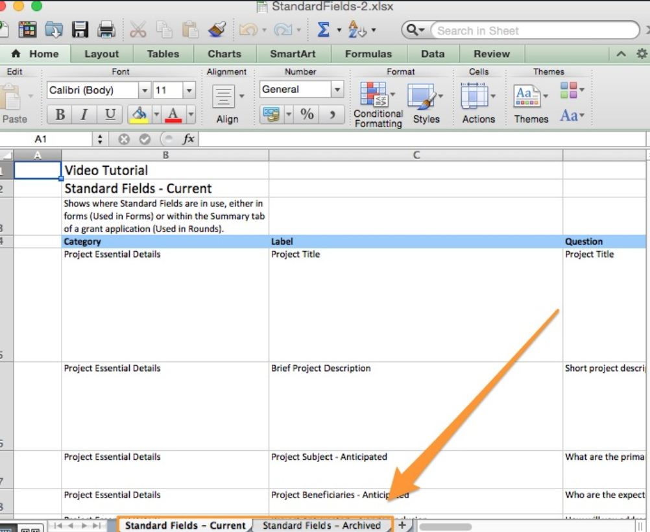
Task: Click the Themes button in the ribbon
Action: (x=531, y=103)
